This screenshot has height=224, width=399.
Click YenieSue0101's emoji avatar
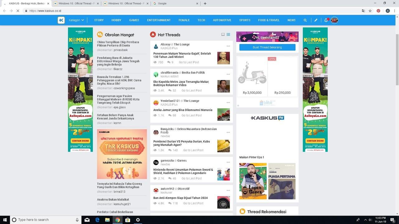[x=156, y=103]
